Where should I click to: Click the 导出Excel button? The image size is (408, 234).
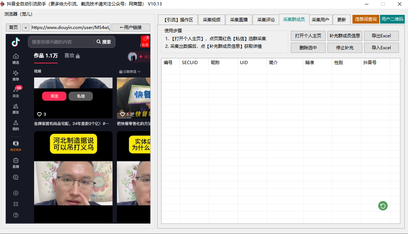coord(381,36)
